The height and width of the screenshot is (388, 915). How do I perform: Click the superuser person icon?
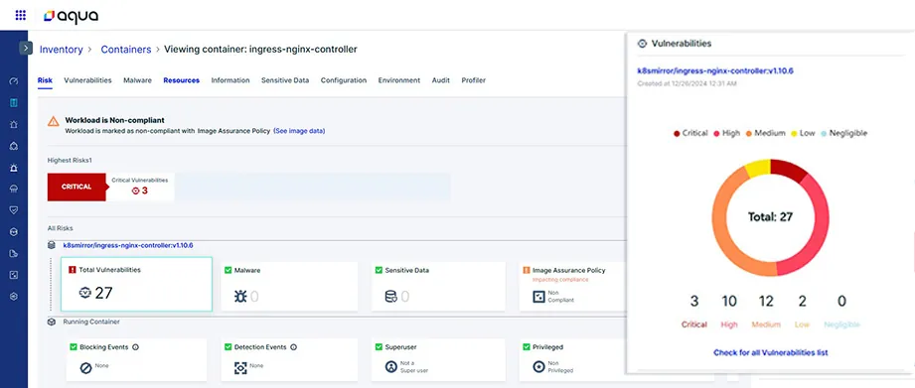(x=391, y=367)
